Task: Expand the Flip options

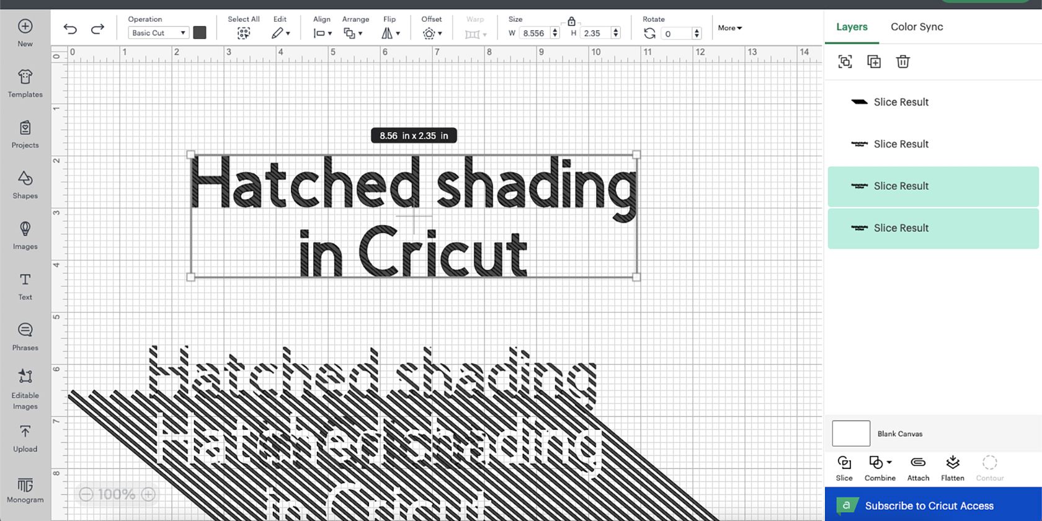Action: coord(391,33)
